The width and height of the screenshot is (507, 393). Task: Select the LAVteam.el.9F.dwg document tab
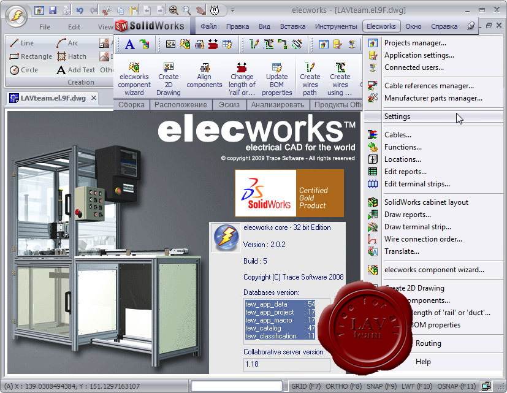(x=53, y=98)
